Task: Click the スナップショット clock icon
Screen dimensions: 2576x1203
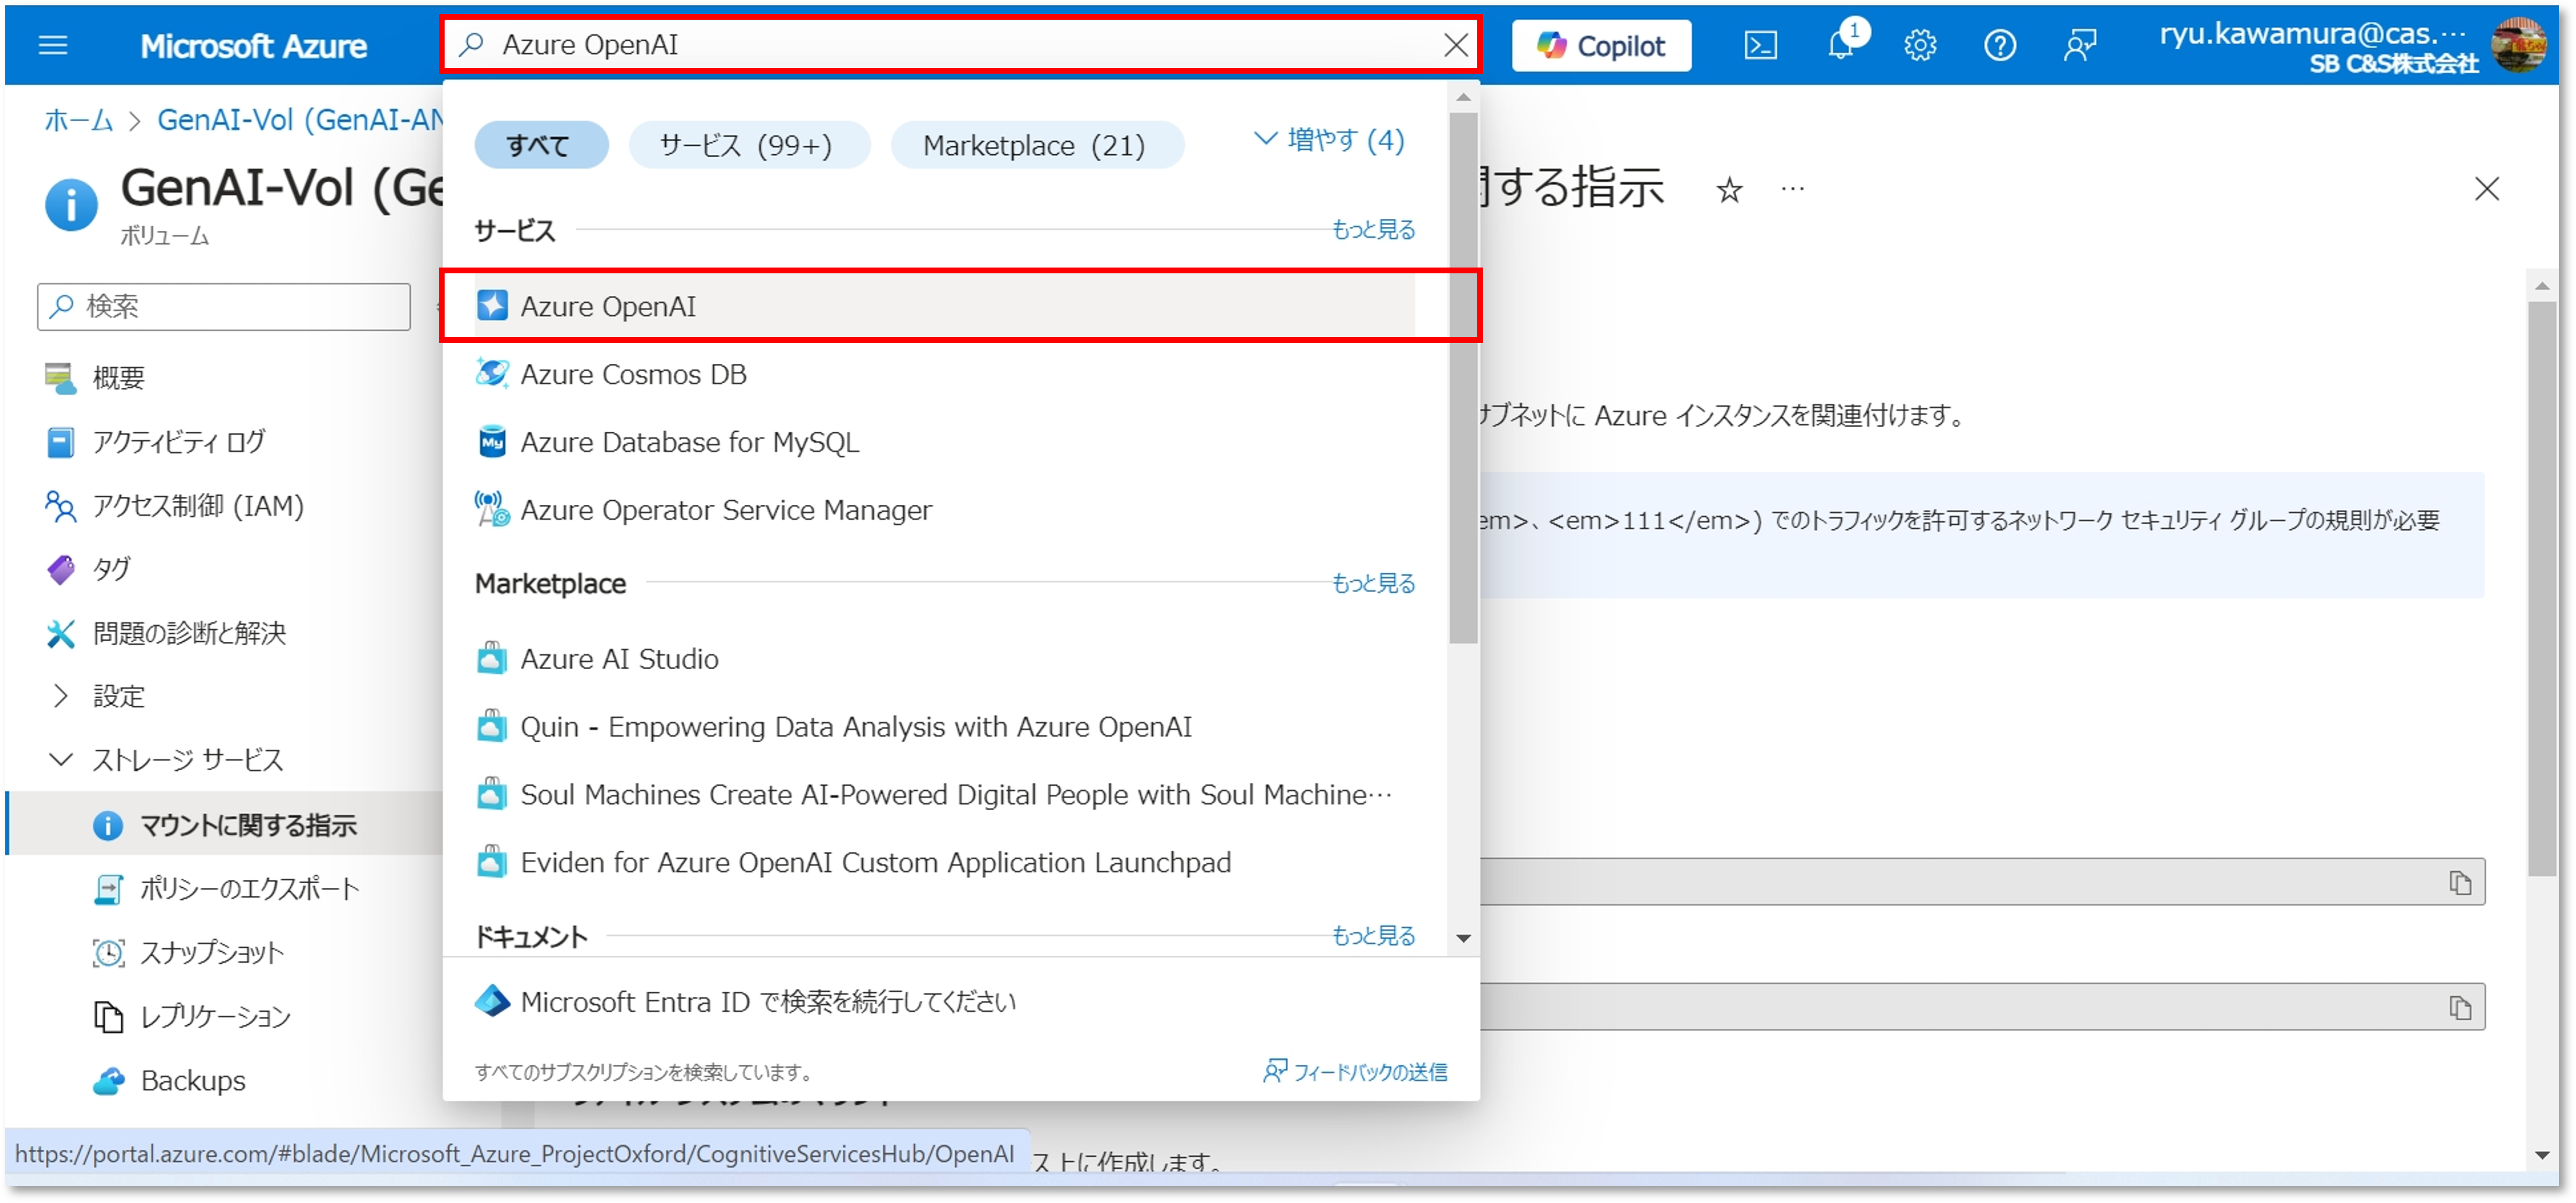Action: click(108, 953)
